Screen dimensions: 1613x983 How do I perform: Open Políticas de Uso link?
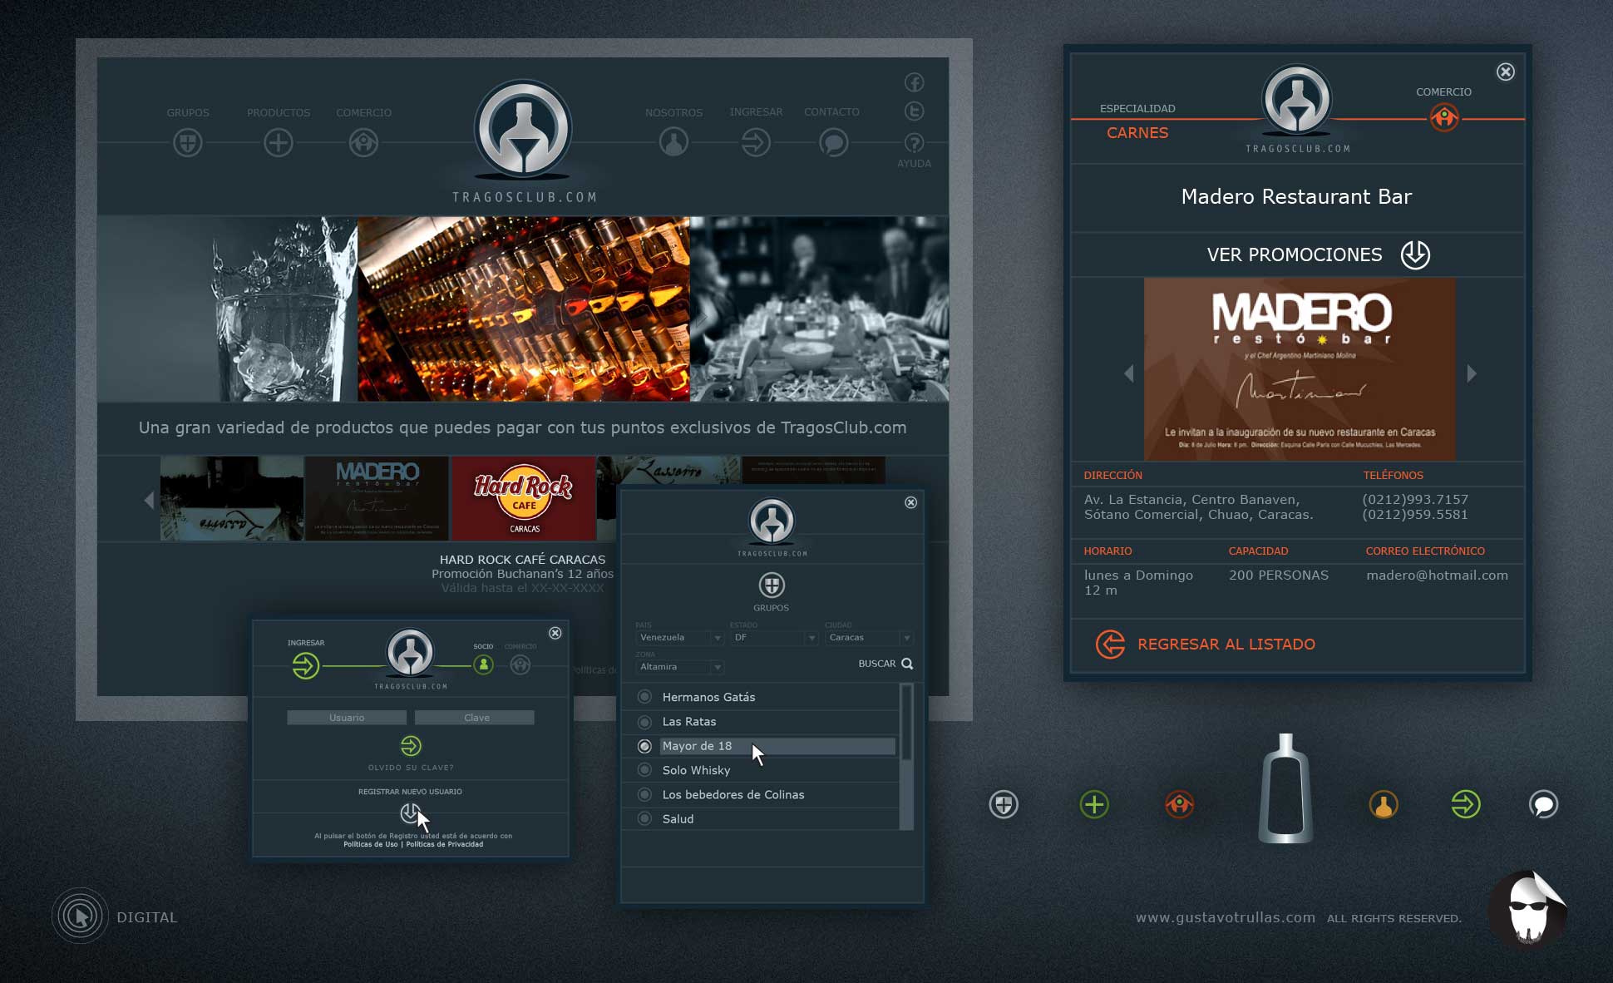point(370,844)
